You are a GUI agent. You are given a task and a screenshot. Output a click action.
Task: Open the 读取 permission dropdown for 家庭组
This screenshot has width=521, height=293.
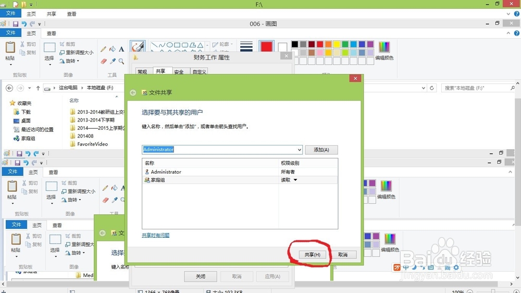click(295, 180)
